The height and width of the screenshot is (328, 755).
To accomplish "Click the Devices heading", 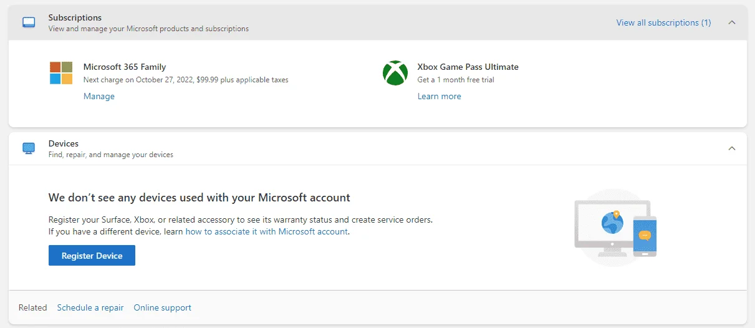I will (64, 143).
